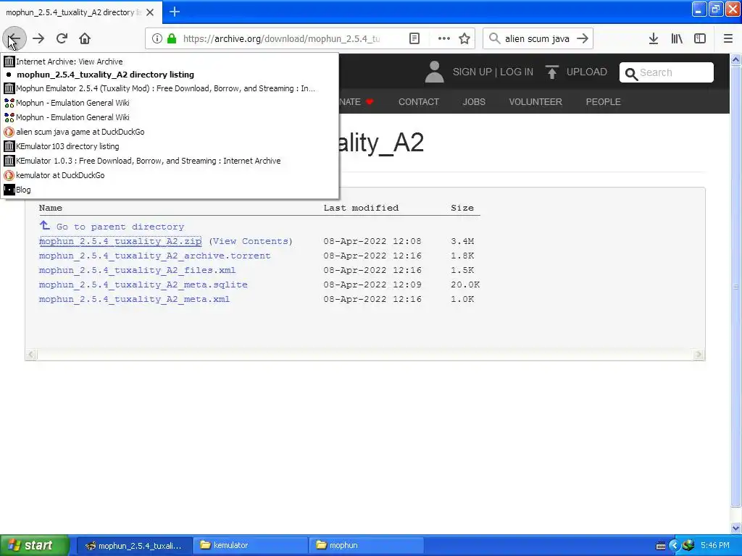Select 'mophun_2.5.4_tuxality_A2 directory listing' history entry

click(x=170, y=75)
